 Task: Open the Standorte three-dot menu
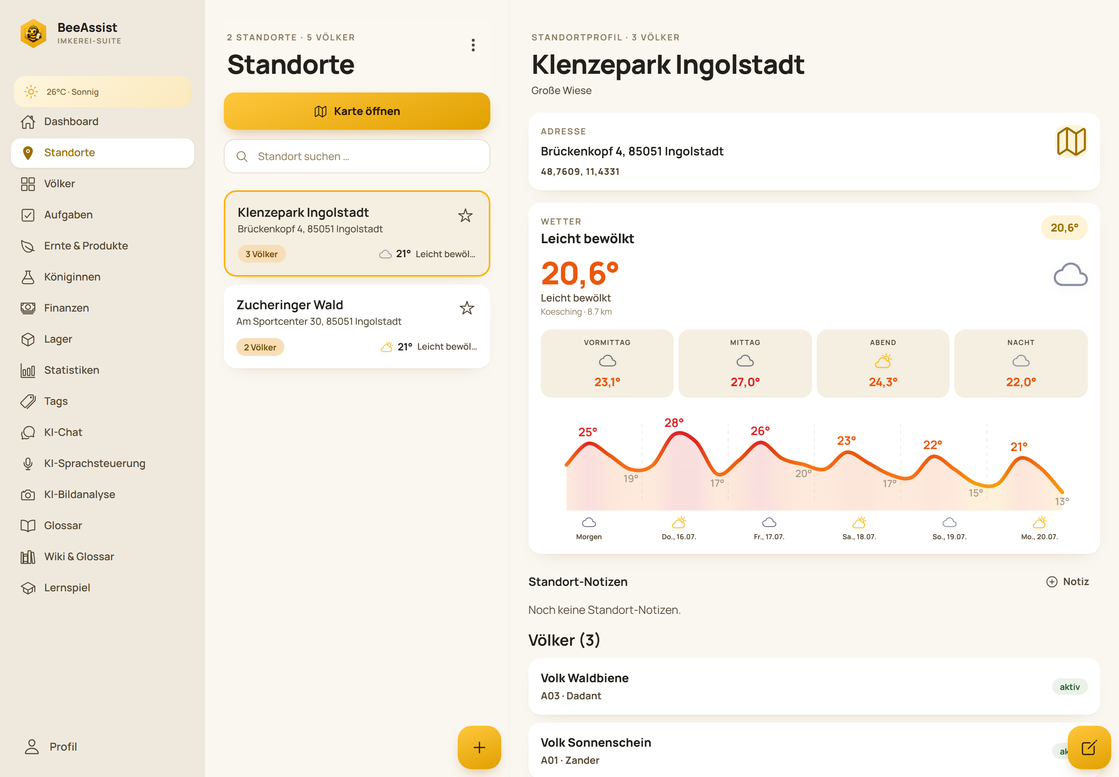[473, 45]
